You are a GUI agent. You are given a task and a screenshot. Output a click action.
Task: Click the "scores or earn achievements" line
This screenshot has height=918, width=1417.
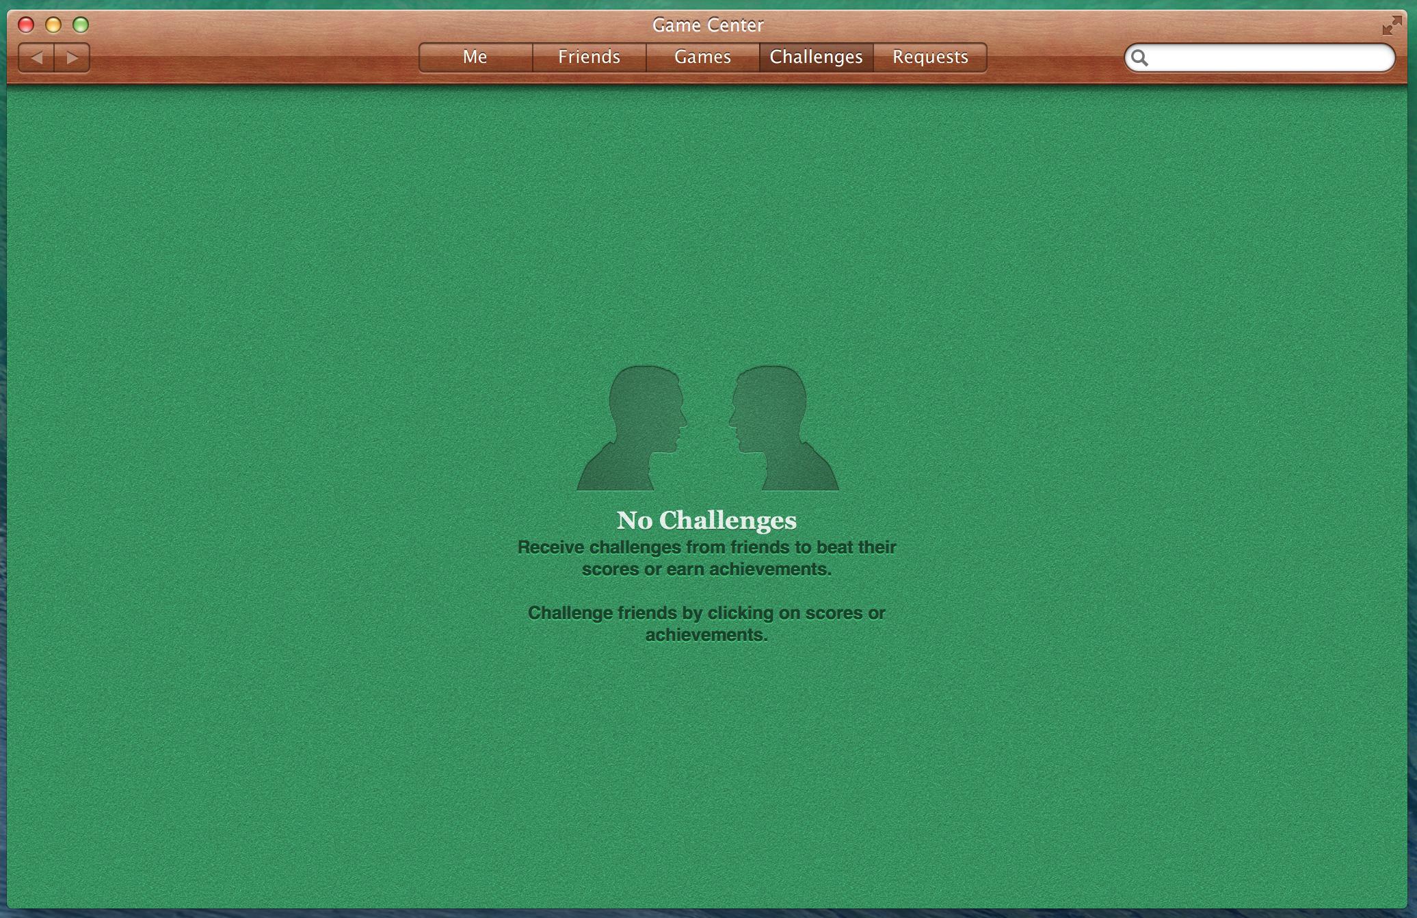pos(706,569)
